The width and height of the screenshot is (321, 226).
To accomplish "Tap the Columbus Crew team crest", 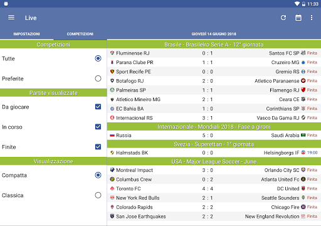I will point(112,180).
